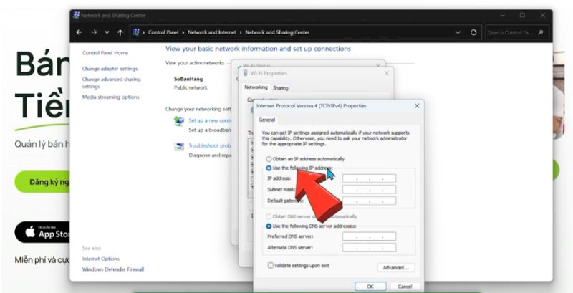573x293 pixels.
Task: Click the Refresh button in address bar
Action: tap(473, 32)
